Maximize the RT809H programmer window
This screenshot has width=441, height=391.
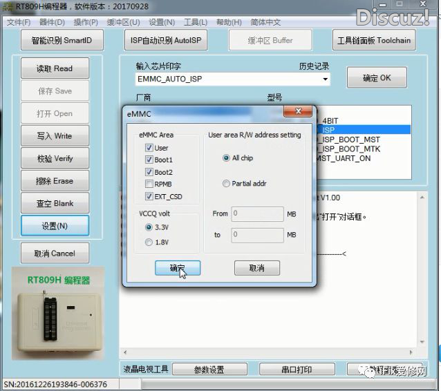click(400, 3)
